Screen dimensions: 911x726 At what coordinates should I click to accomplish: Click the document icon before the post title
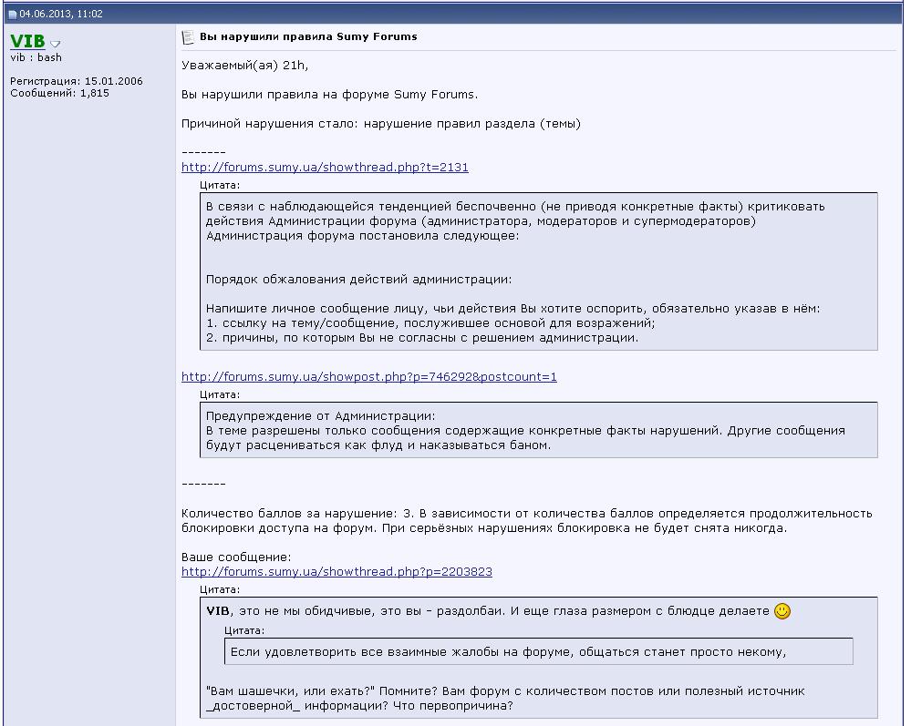pos(188,37)
